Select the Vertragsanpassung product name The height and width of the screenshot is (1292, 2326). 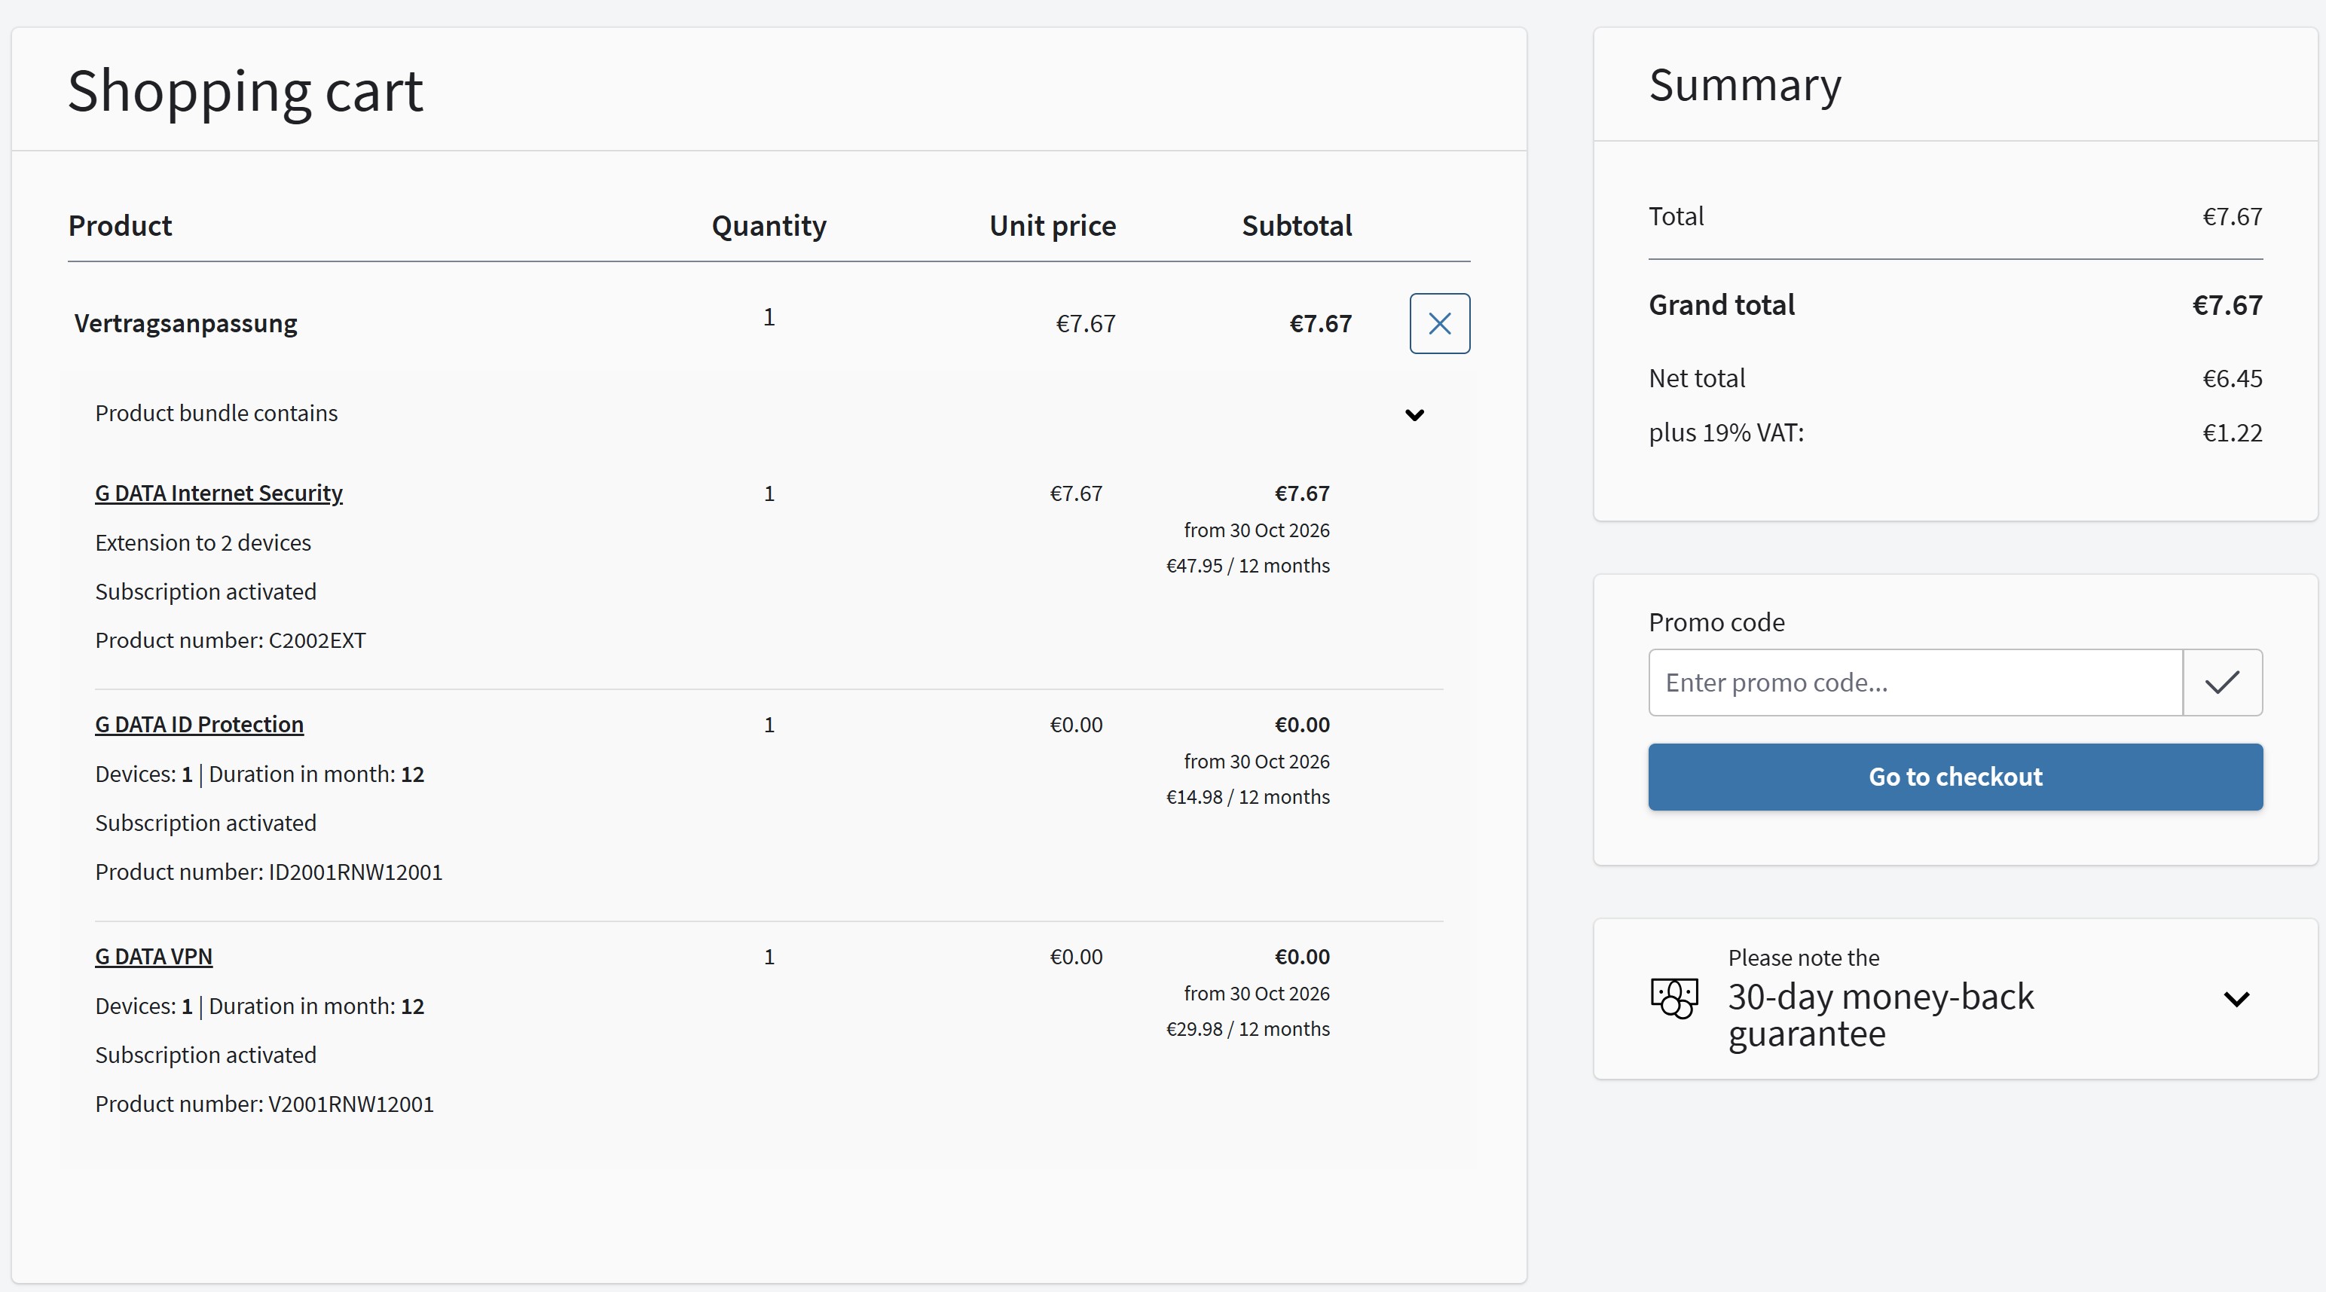click(x=185, y=323)
